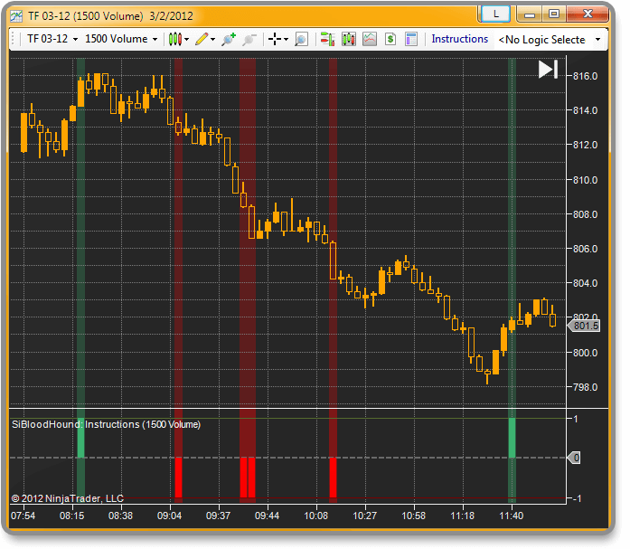Open the data series candlestick icon
Viewport: 630px width, 549px height.
click(349, 39)
